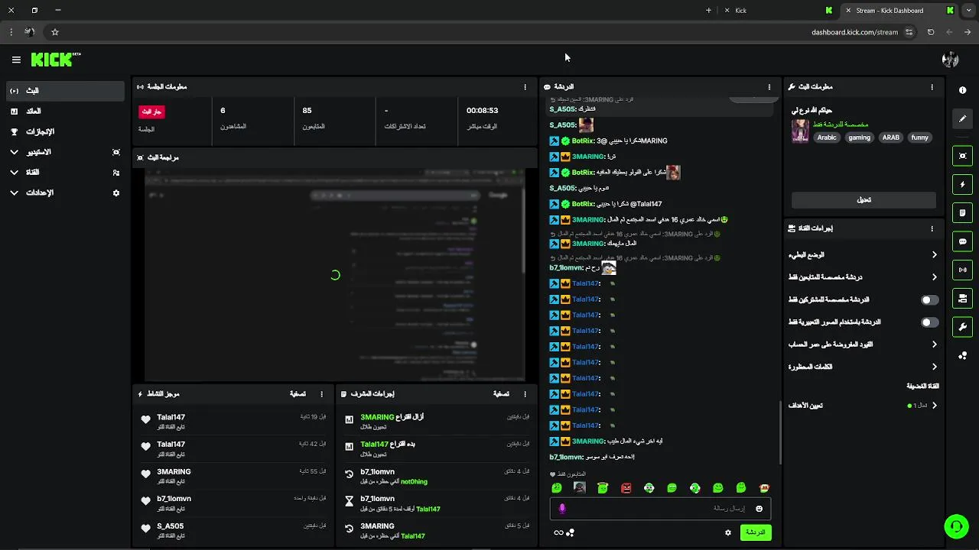Click the browser address bar URL
Image resolution: width=979 pixels, height=550 pixels.
854,32
